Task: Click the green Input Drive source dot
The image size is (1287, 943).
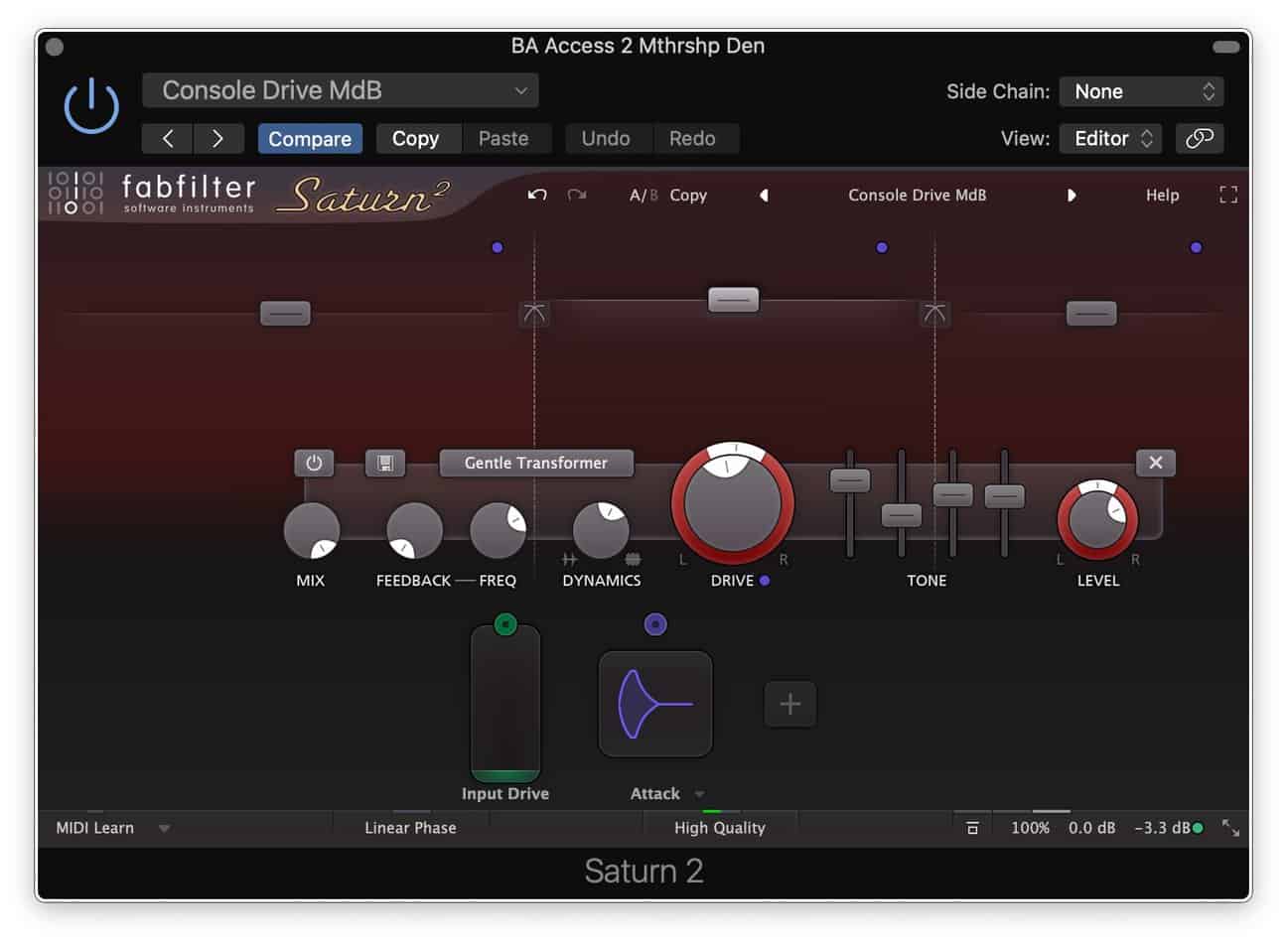Action: 505,624
